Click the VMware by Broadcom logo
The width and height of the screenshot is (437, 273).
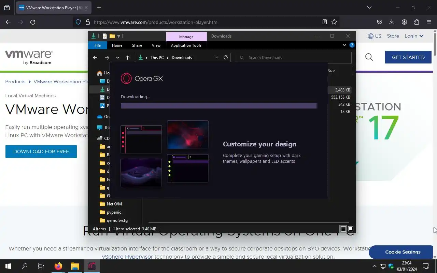click(x=29, y=57)
